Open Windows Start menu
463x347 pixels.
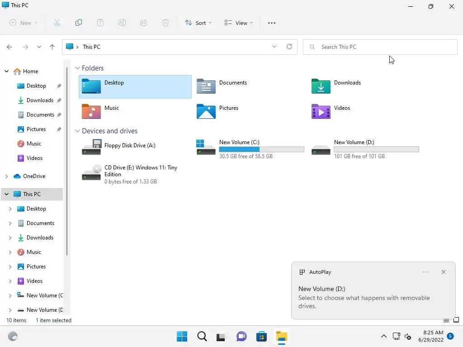point(182,336)
